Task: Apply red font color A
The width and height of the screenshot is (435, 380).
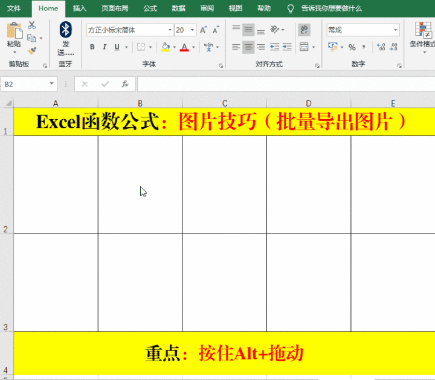Action: [184, 47]
